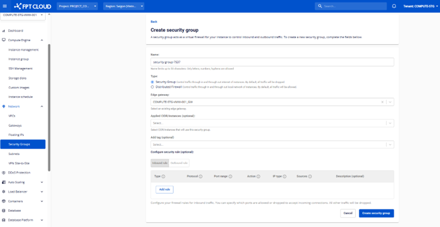Open the COMPUTE-STG-VMW-001 VPC selector
Viewport: 440px width, 227px height.
(x=23, y=15)
